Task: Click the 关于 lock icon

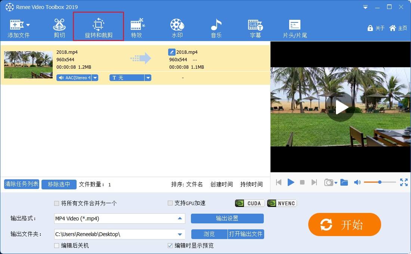Action: pyautogui.click(x=370, y=28)
